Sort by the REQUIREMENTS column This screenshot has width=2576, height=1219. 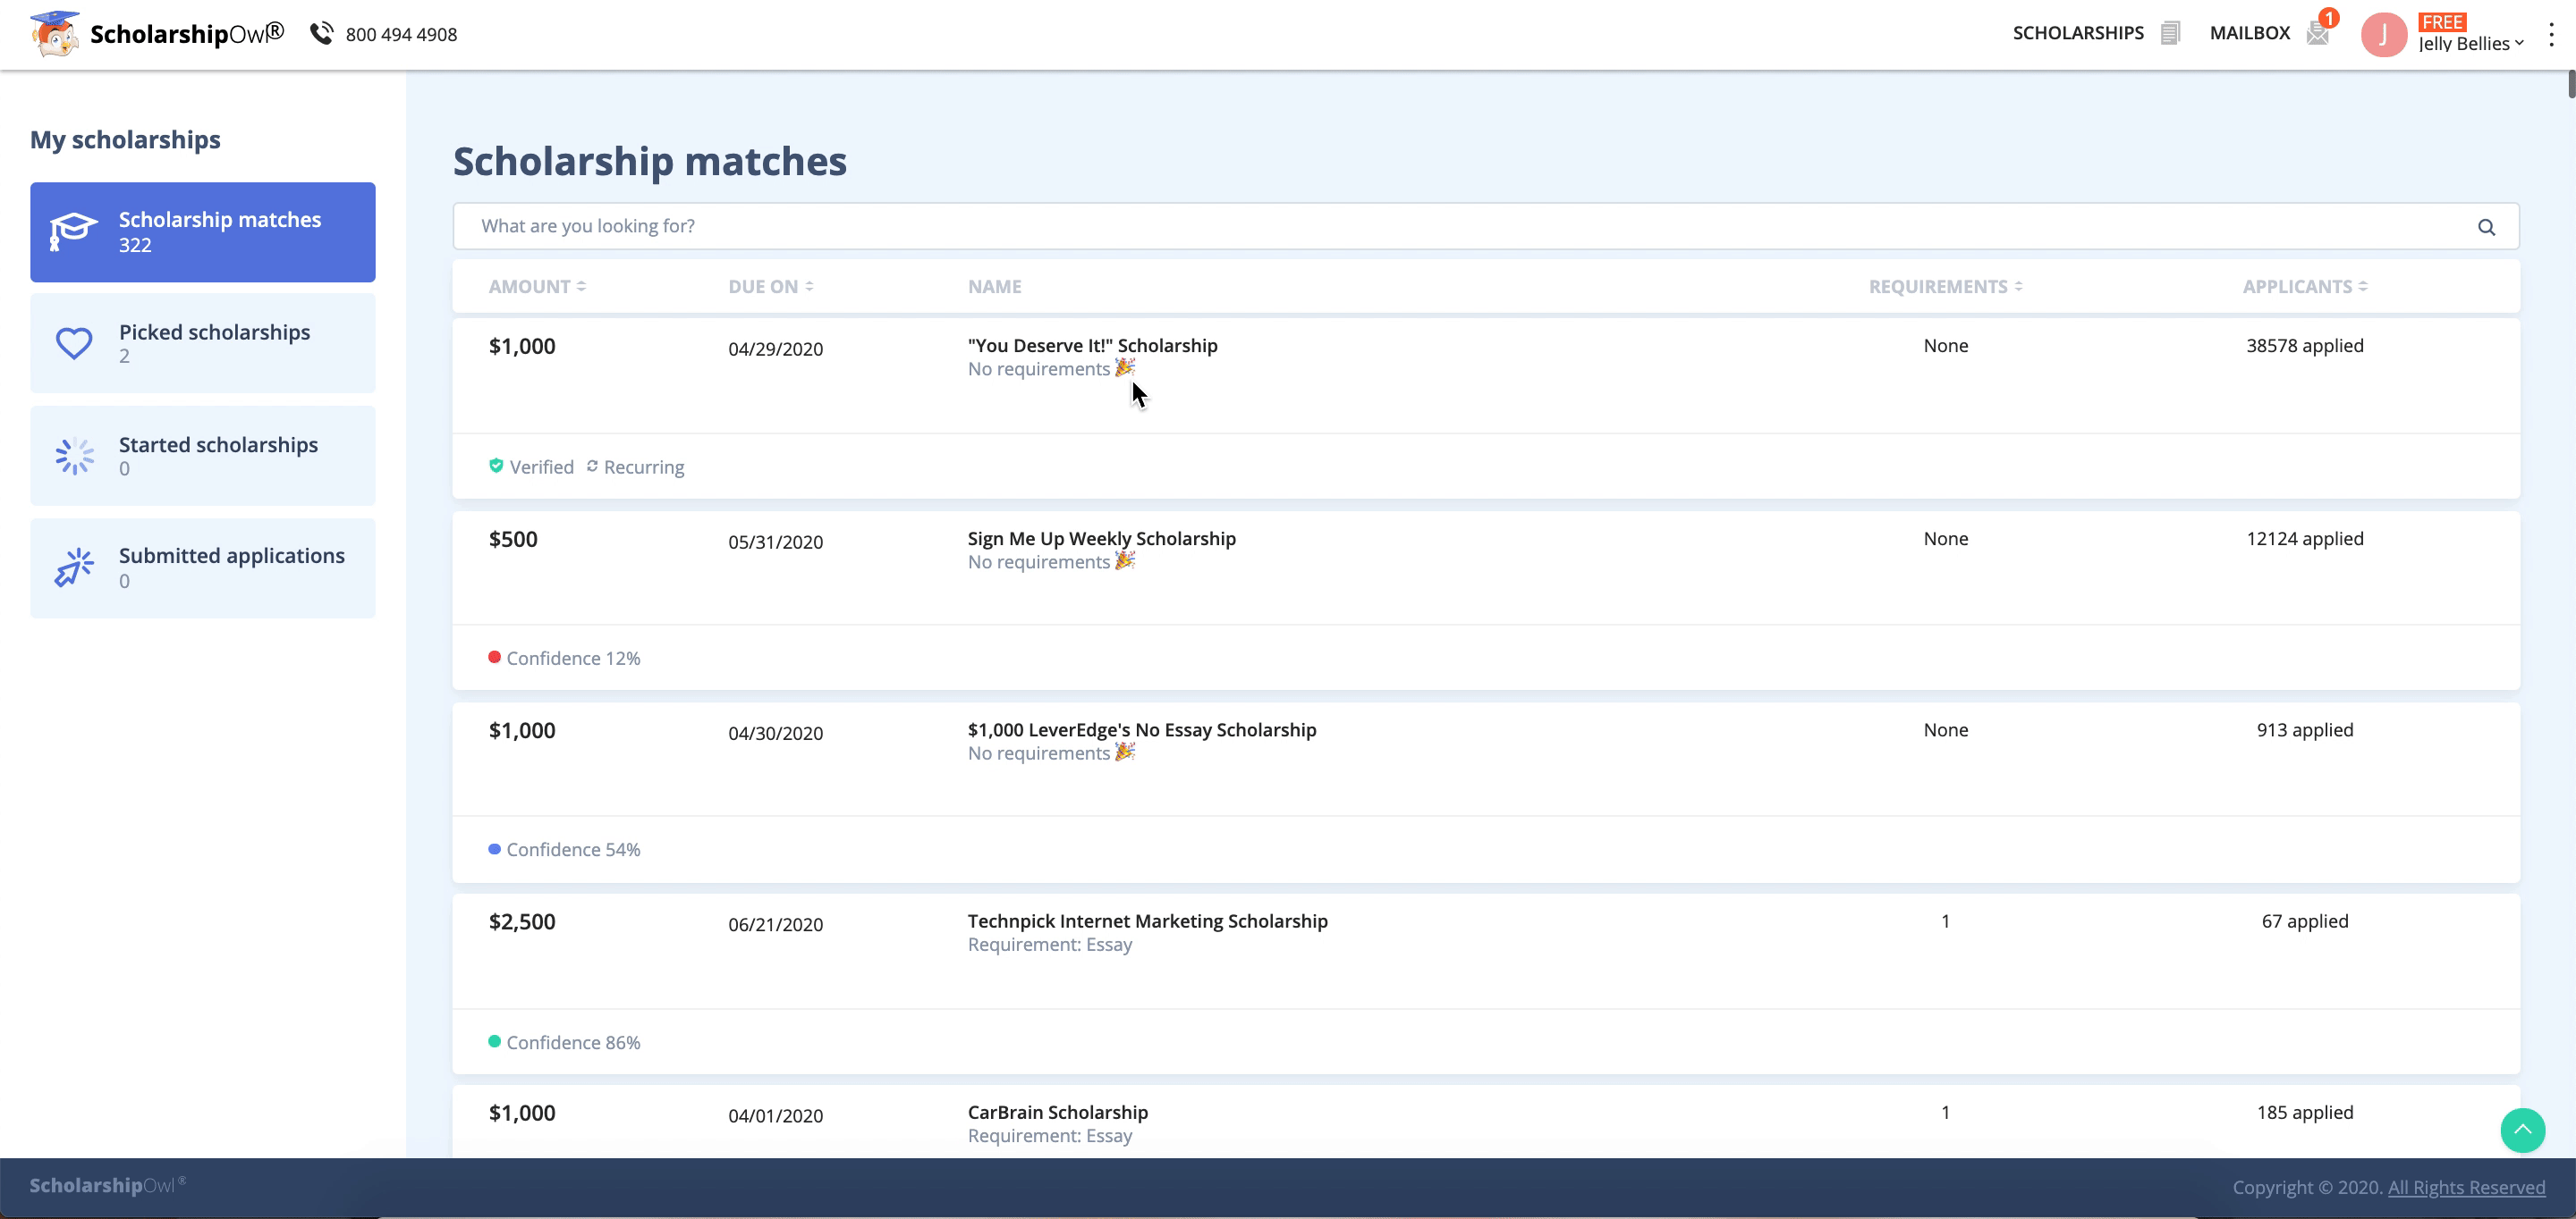coord(1945,287)
